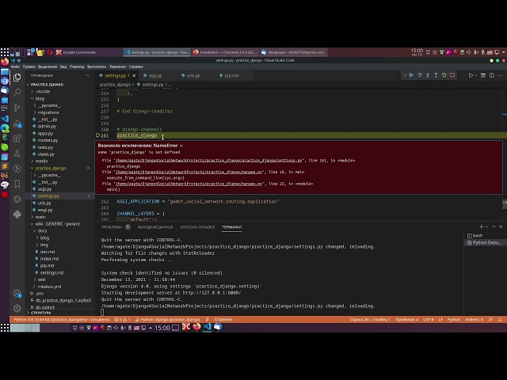Stop the debug session
The image size is (507, 380).
coord(452,75)
